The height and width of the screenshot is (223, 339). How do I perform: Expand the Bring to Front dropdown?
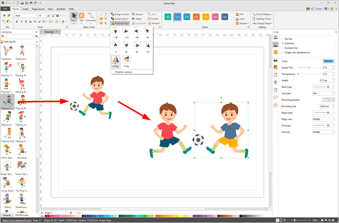coord(130,14)
